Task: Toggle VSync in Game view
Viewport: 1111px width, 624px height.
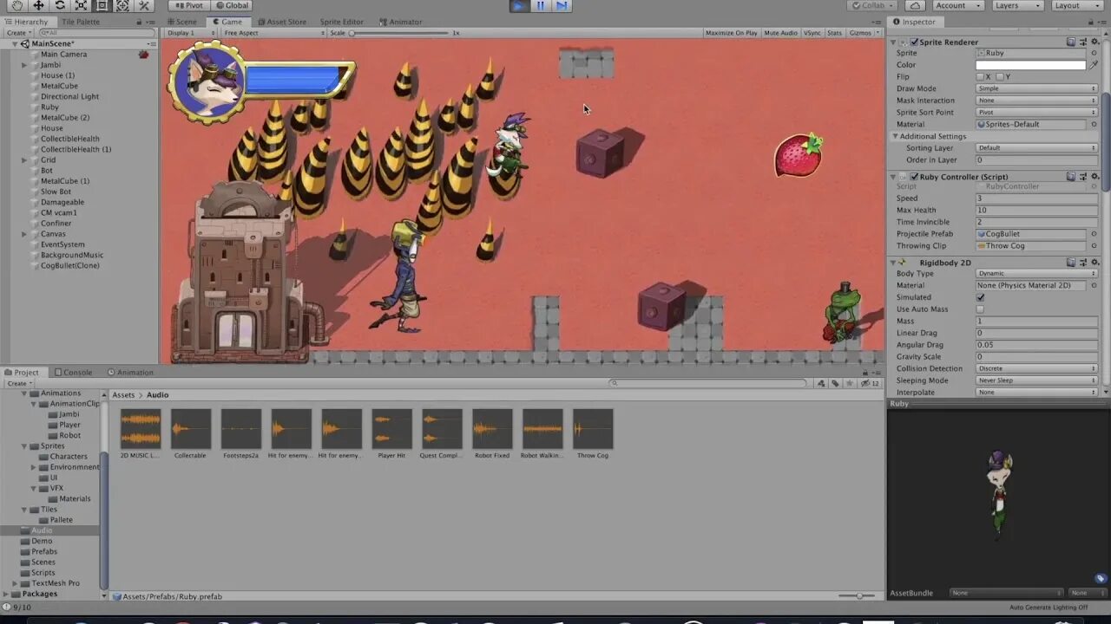Action: click(x=812, y=33)
